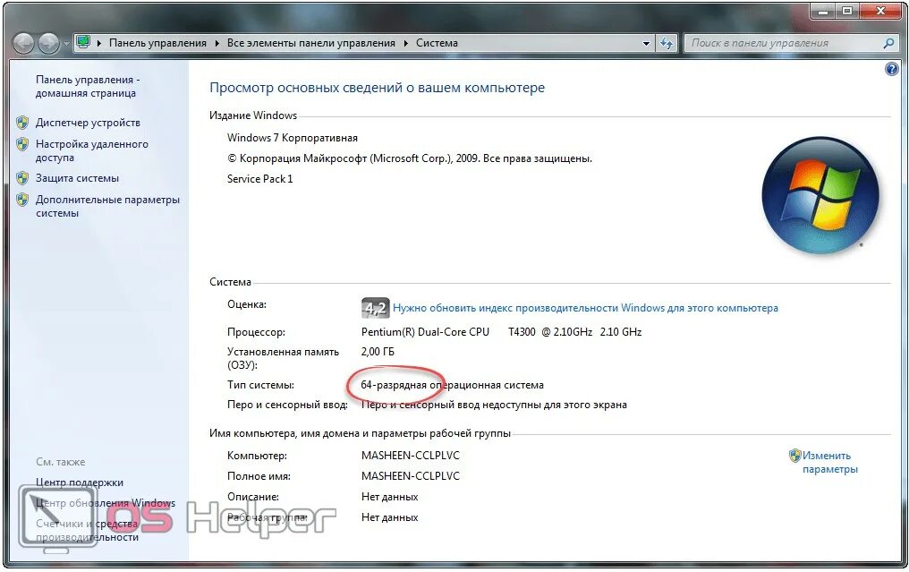909x572 pixels.
Task: Click Windows 7 Корпоративная edition text
Action: pos(293,138)
